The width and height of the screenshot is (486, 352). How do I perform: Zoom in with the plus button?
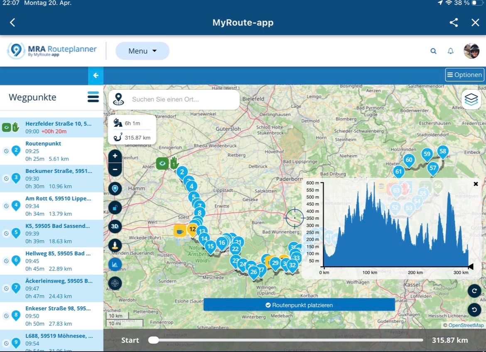[x=115, y=156]
